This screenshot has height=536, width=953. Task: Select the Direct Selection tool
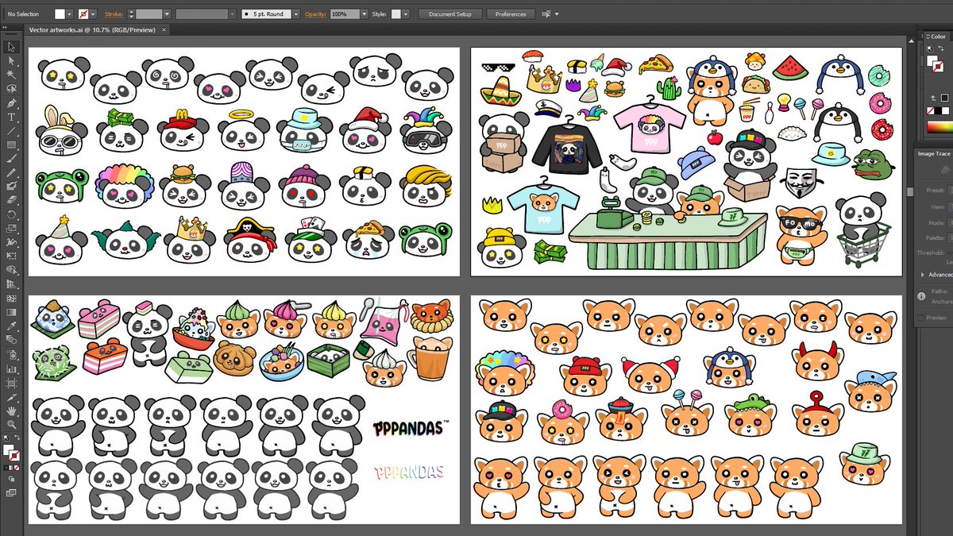[11, 60]
